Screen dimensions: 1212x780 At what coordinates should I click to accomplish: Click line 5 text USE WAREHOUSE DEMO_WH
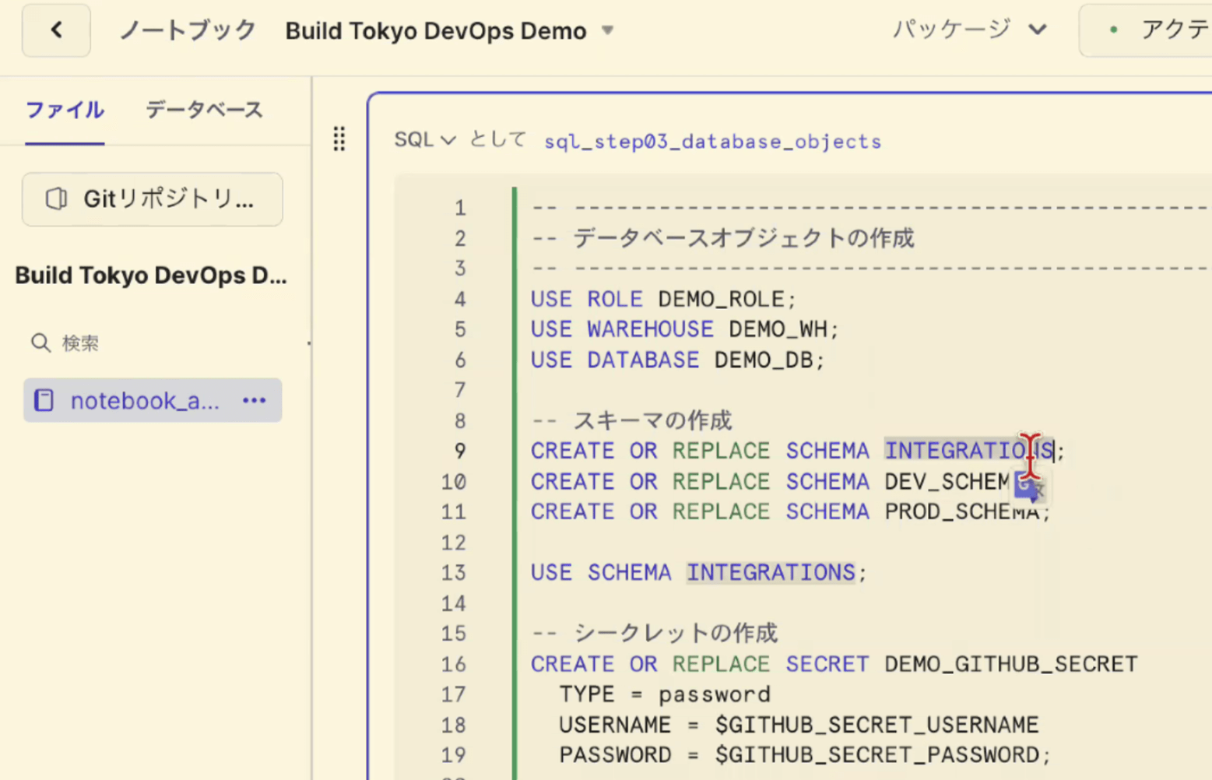[685, 329]
